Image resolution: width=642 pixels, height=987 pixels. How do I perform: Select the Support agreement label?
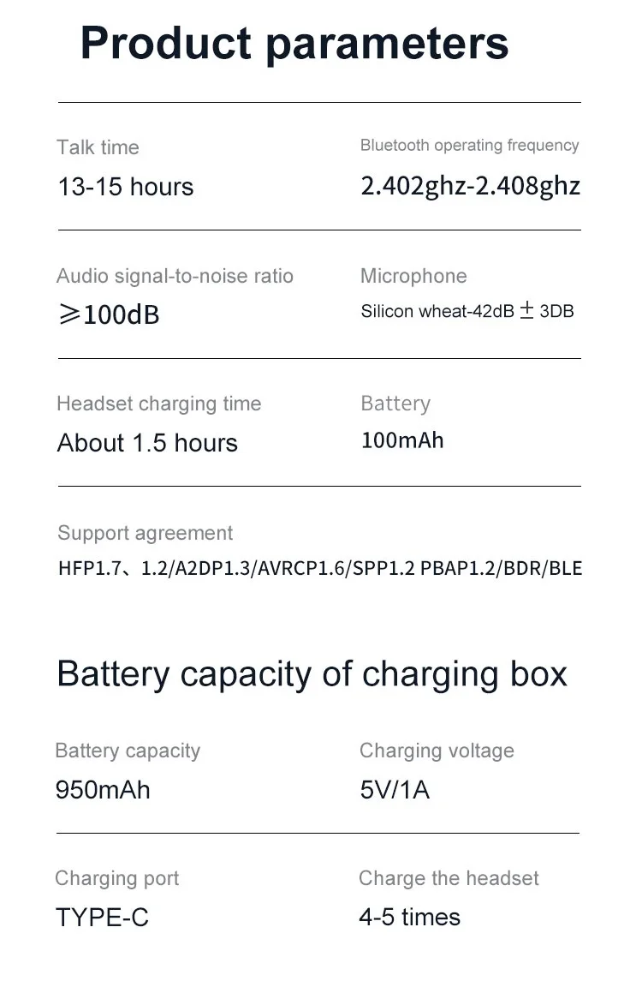point(145,533)
